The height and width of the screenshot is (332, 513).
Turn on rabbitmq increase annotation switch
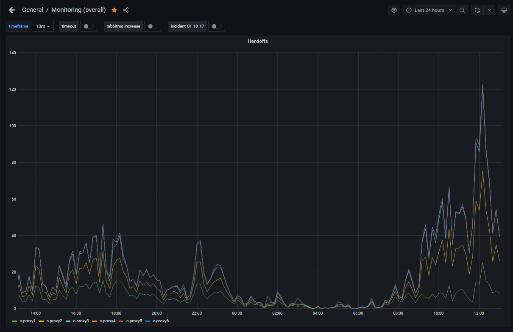tap(152, 26)
